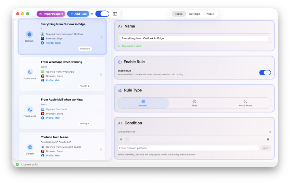Click the green status dot next to Add Rule

tap(92, 14)
